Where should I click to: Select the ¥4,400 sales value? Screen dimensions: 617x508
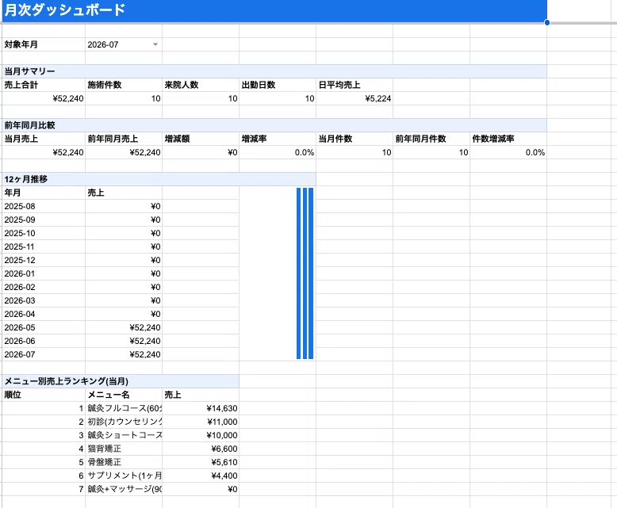(201, 476)
